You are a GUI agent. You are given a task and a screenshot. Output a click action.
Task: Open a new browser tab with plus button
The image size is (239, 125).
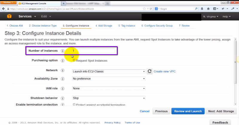pyautogui.click(x=63, y=3)
